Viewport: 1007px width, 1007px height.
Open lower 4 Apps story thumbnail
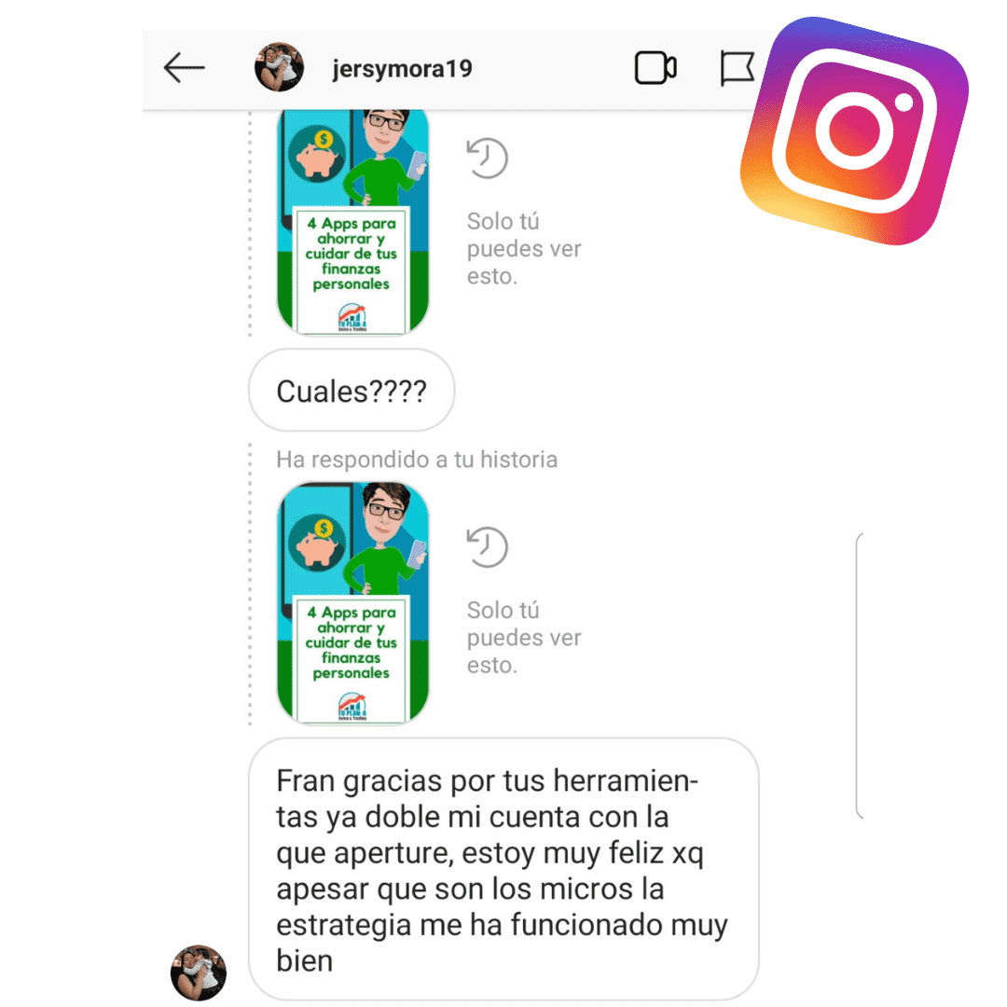pyautogui.click(x=352, y=603)
